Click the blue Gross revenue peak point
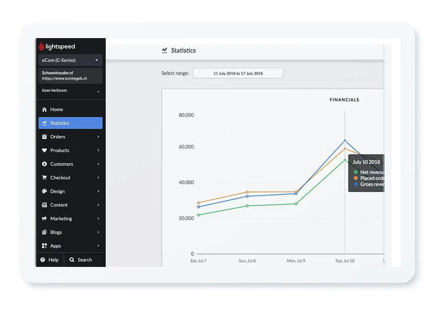 pyautogui.click(x=345, y=141)
